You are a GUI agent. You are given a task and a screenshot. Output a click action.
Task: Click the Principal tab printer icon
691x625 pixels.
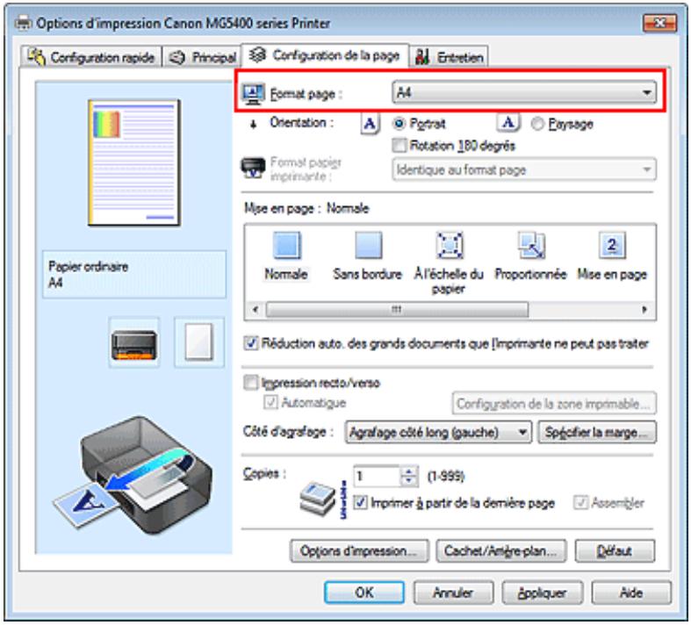[177, 57]
